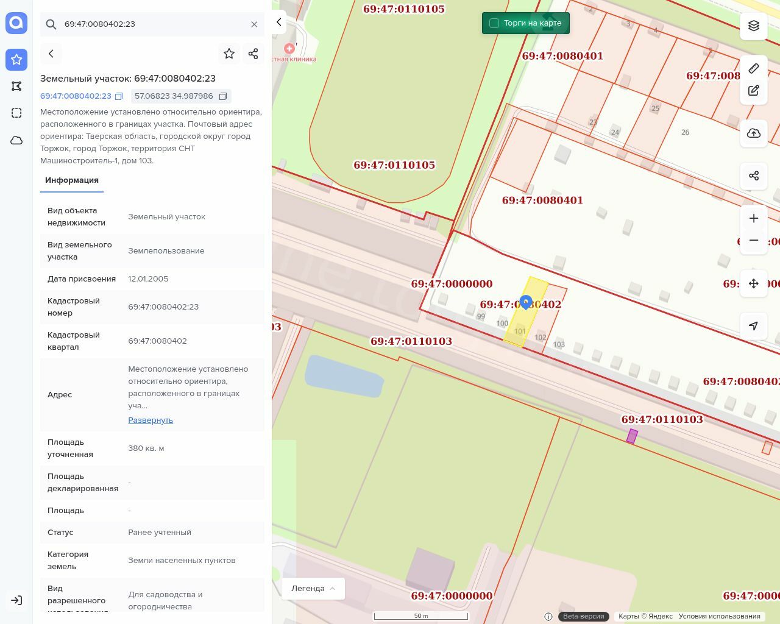Copy the cadastral number 69:47:0080402:23

pos(119,96)
